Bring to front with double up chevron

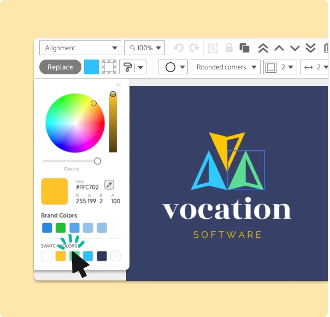[x=263, y=48]
